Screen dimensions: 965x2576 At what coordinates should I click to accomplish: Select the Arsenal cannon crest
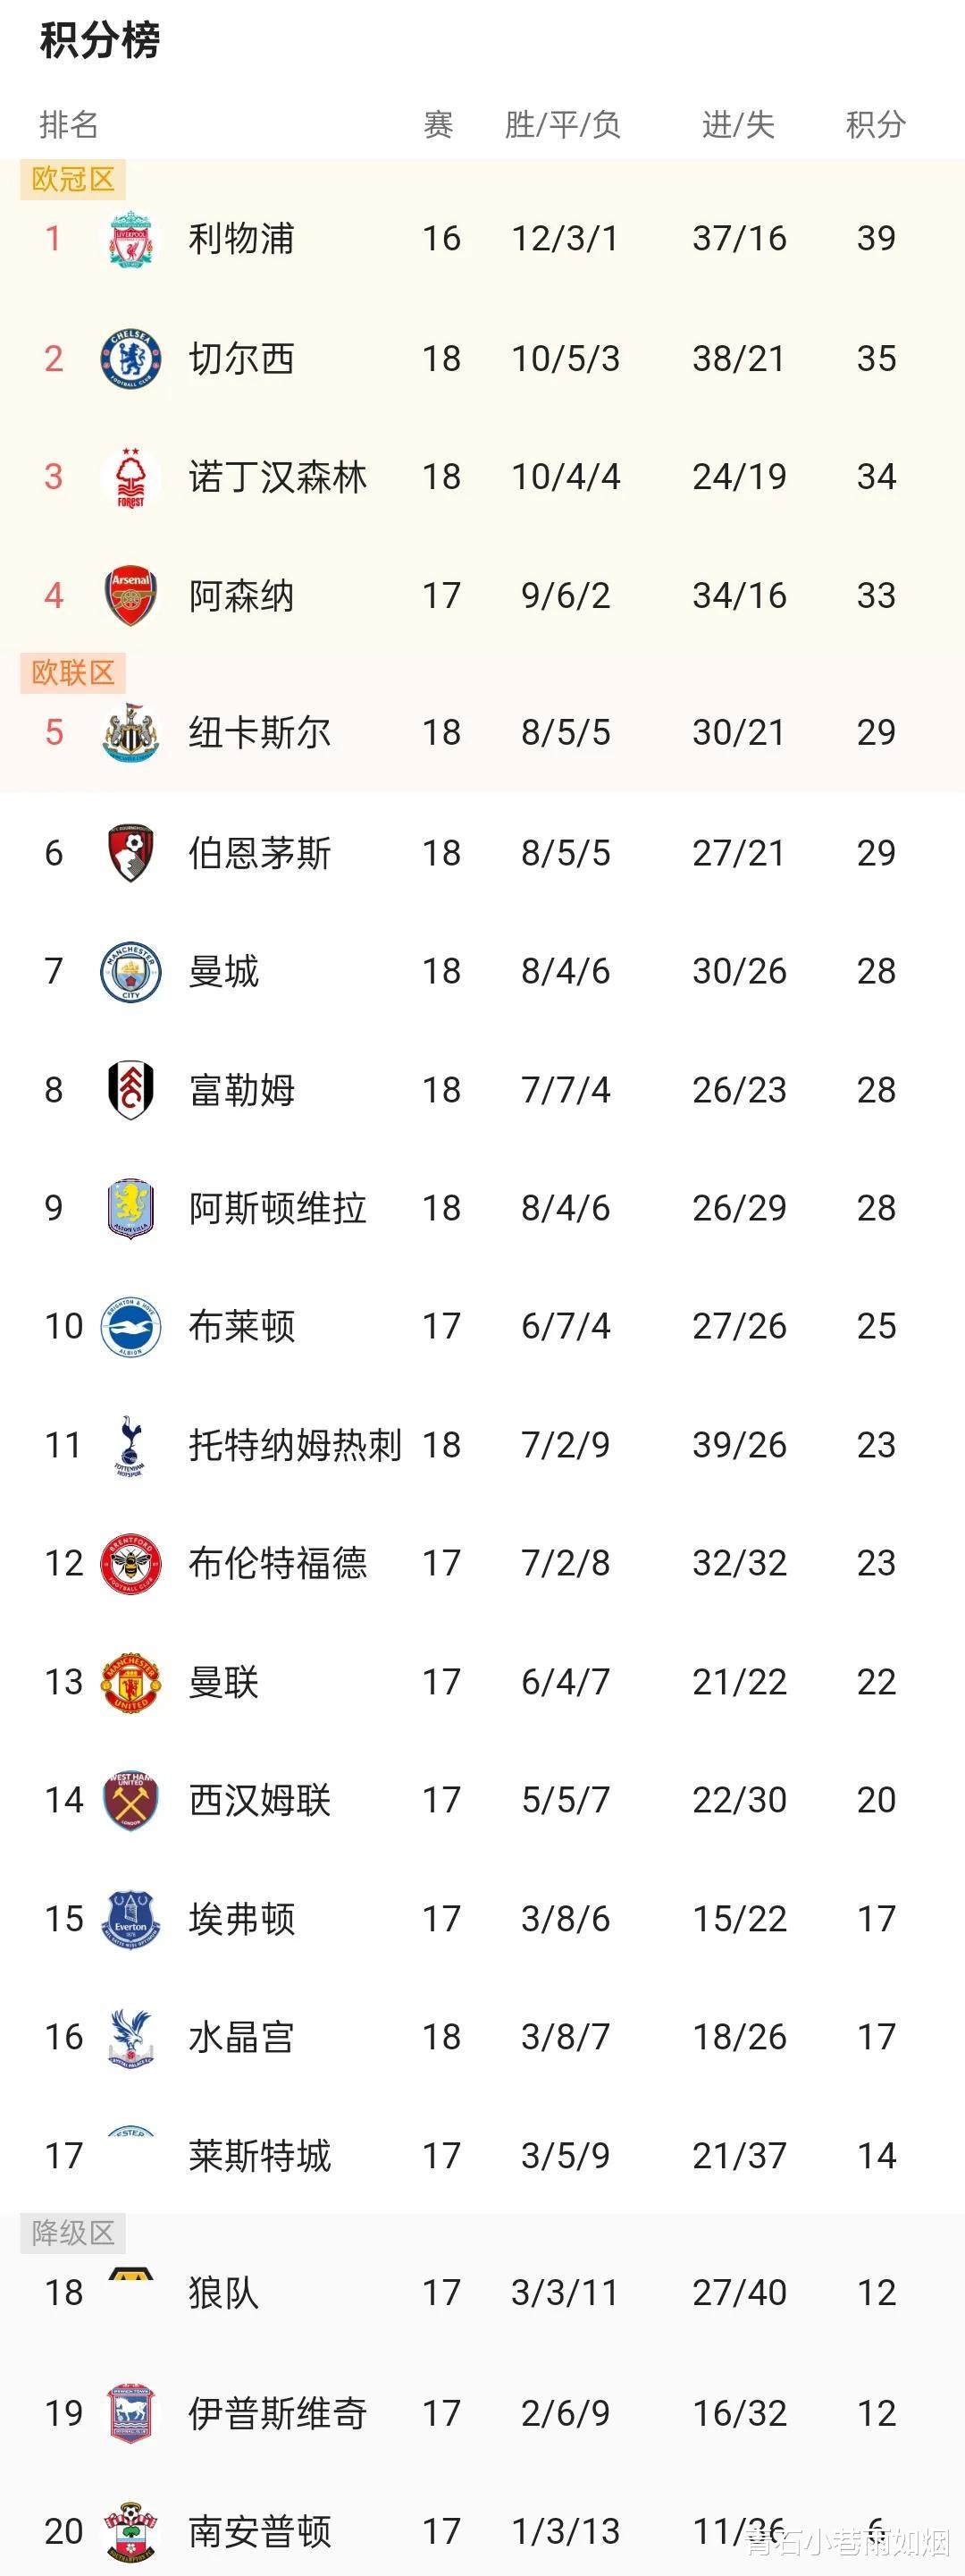[x=130, y=596]
